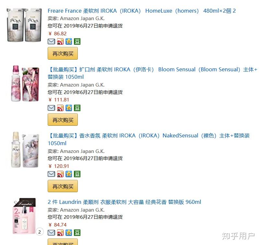Email the Laundrin softener listing
The width and height of the screenshot is (262, 245).
51,233
